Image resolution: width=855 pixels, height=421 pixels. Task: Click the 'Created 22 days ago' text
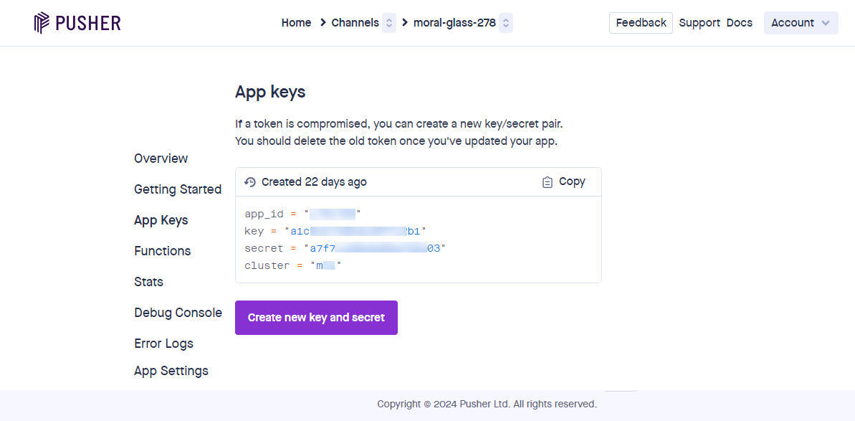314,182
